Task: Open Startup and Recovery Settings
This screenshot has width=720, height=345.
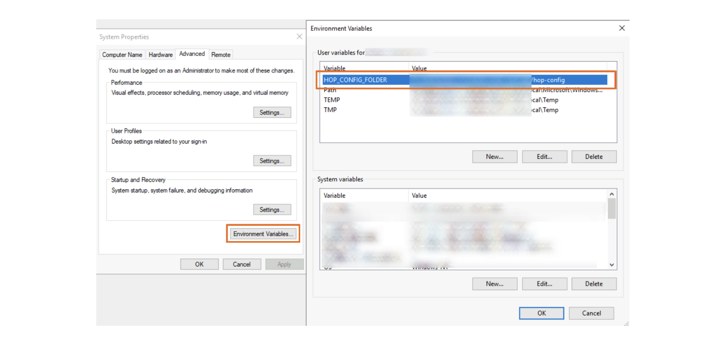Action: point(272,210)
